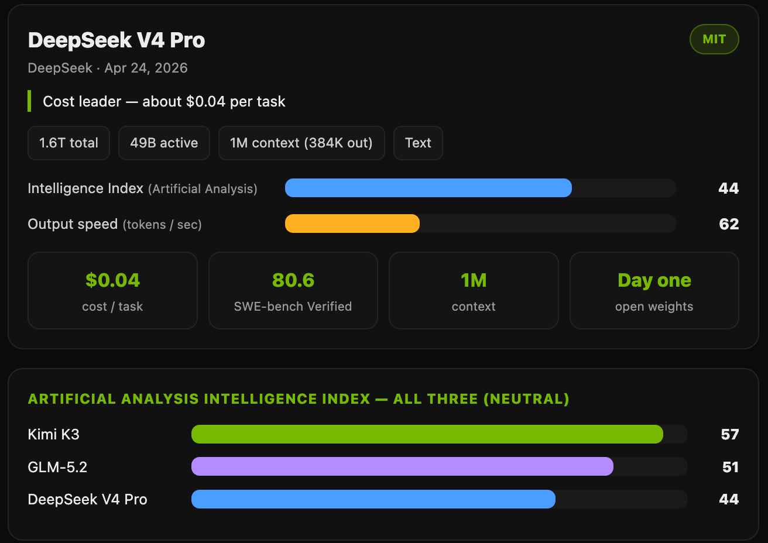Click the green Kimi K3 bar
Screen dimensions: 768x543
click(x=427, y=434)
